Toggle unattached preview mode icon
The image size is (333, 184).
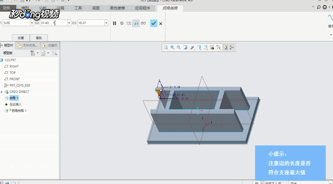click(129, 23)
